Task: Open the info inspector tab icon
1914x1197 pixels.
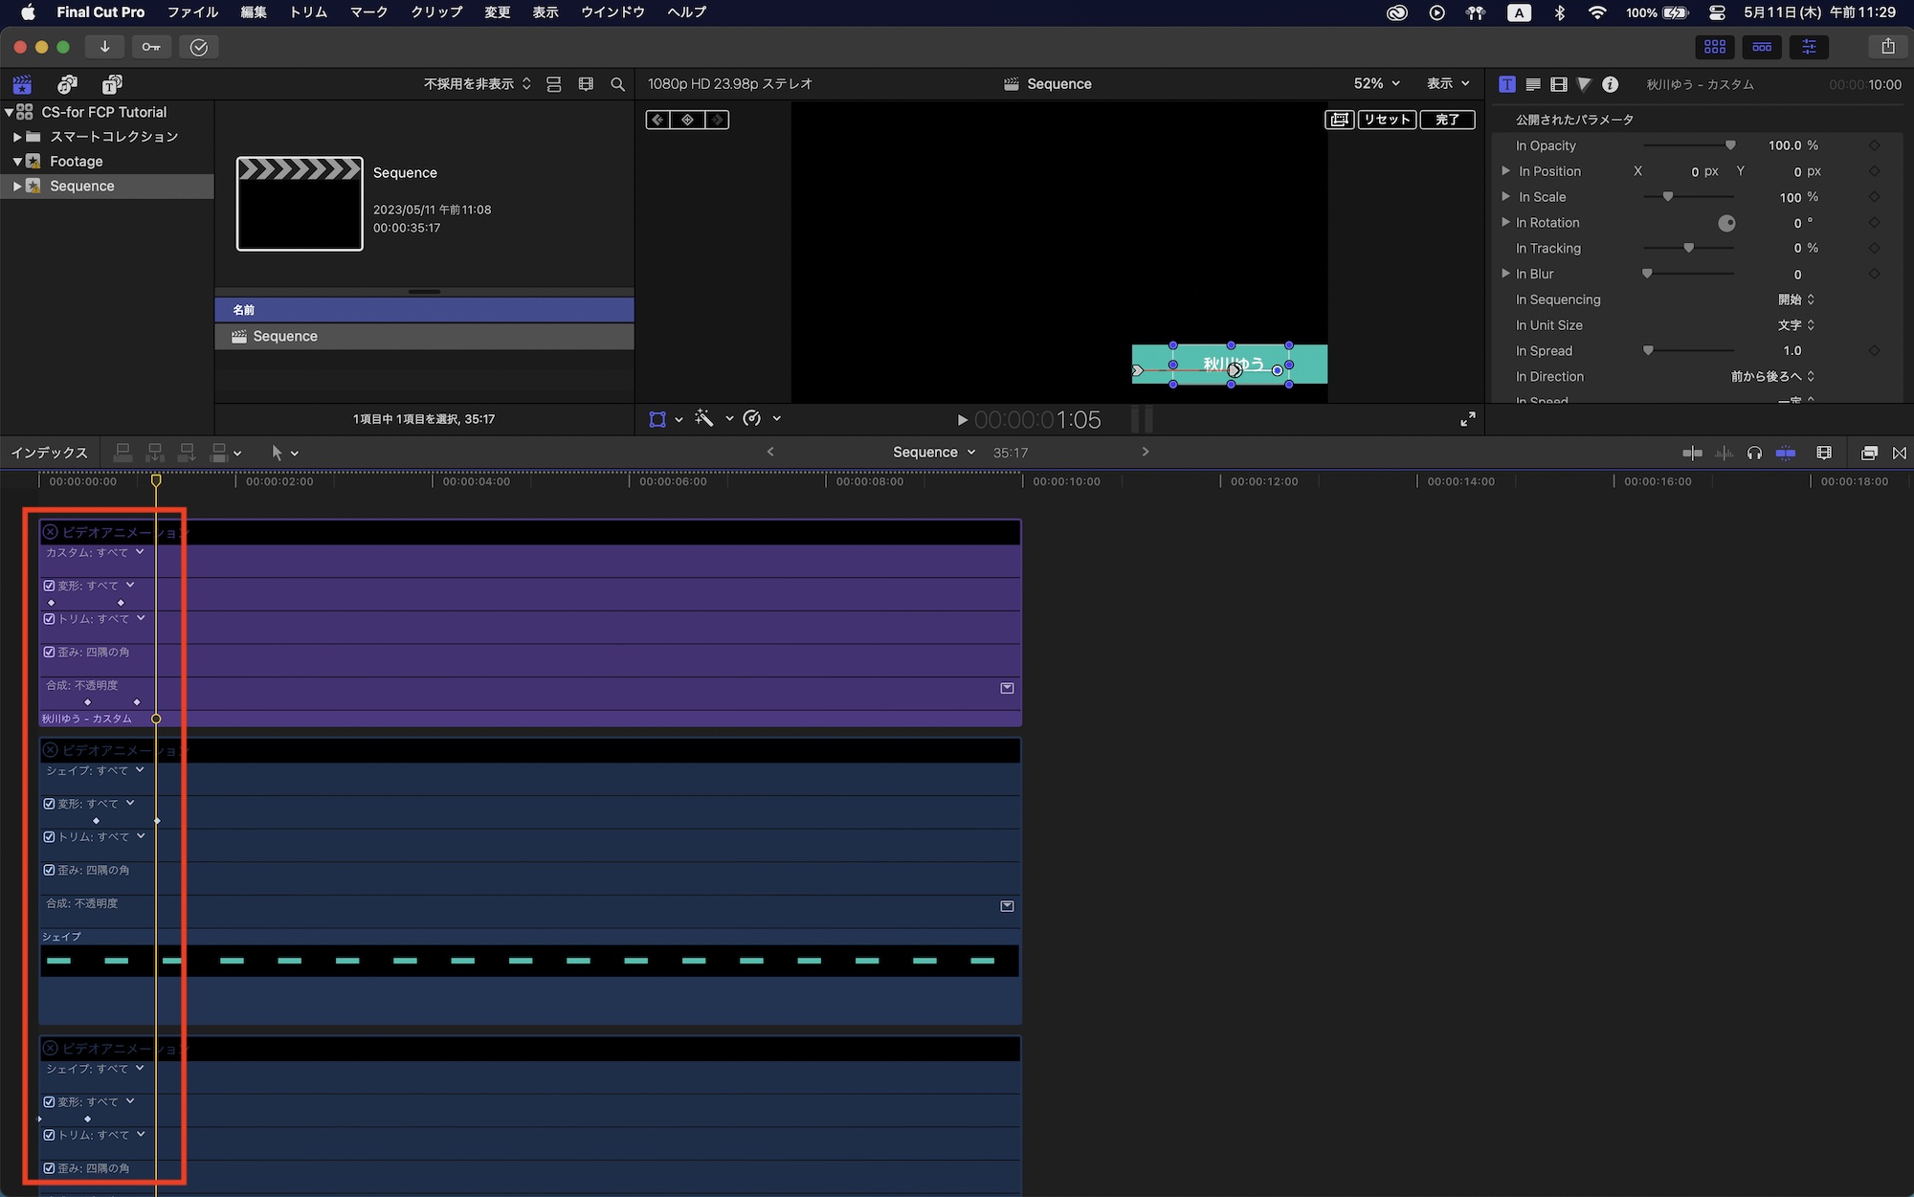Action: (1611, 84)
